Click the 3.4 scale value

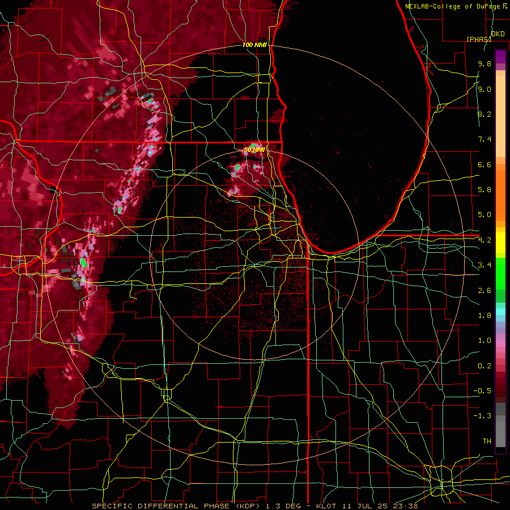tap(484, 265)
